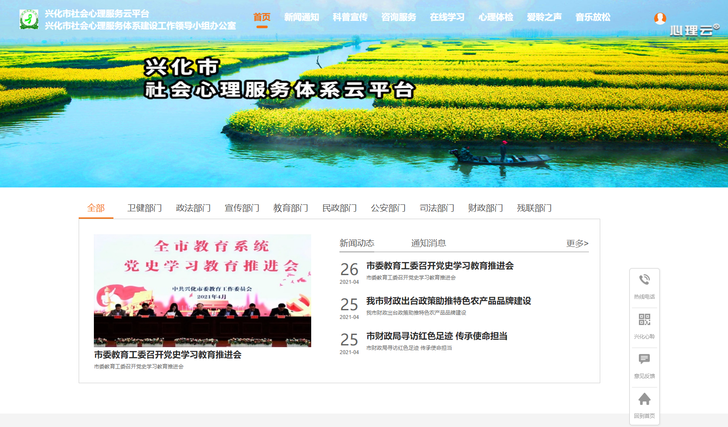Screen dimensions: 728x427
Task: Select the 残联部门 department tab
Action: (x=534, y=208)
